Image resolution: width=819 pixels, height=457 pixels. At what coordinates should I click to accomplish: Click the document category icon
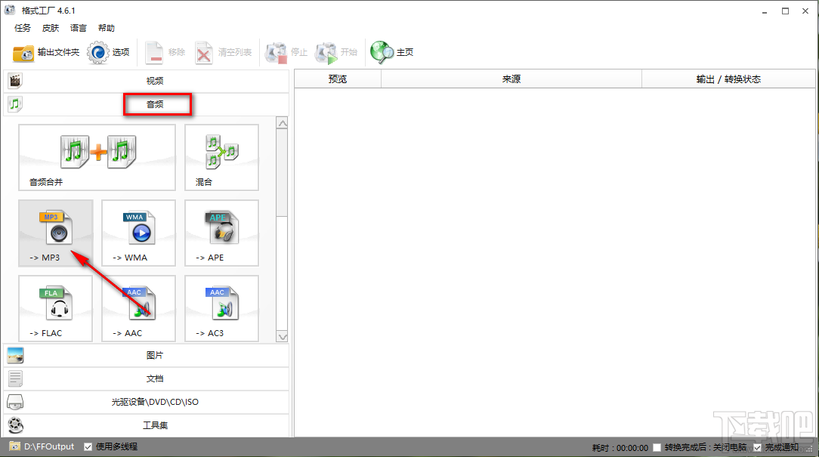[x=15, y=378]
